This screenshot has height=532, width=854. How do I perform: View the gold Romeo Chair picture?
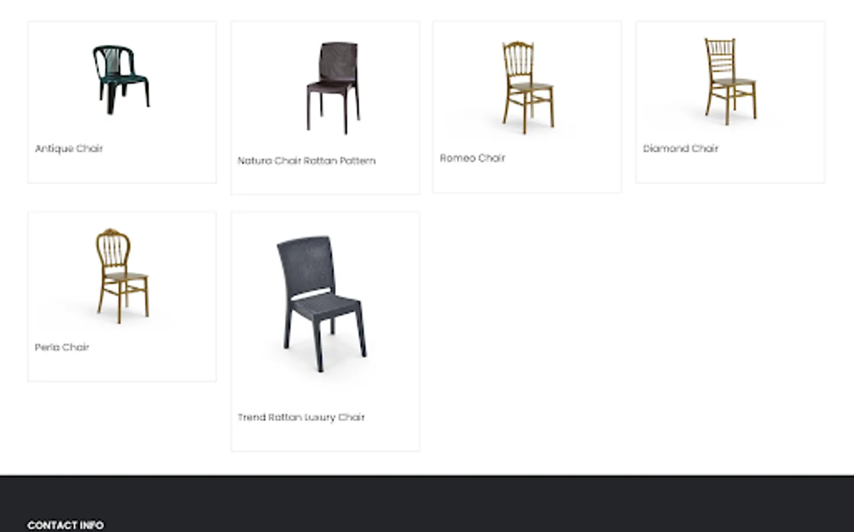click(528, 86)
